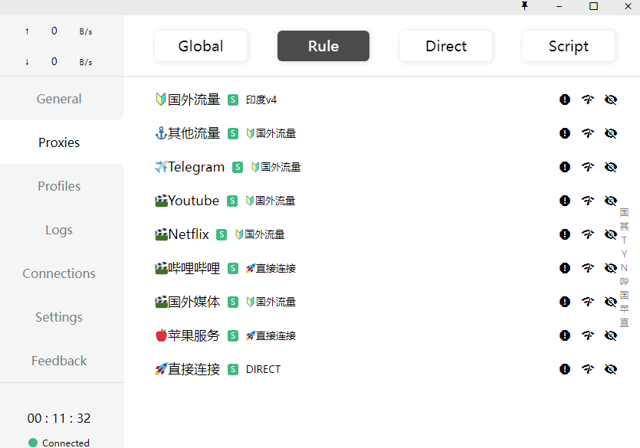Test latency of the Youtube group
This screenshot has width=640, height=448.
click(x=588, y=201)
